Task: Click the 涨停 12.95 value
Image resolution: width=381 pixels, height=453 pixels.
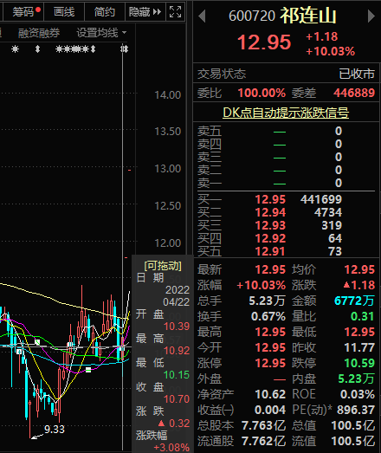Action: pos(270,363)
